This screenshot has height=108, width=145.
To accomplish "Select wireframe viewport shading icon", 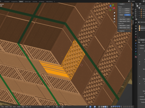I will click(101, 107).
